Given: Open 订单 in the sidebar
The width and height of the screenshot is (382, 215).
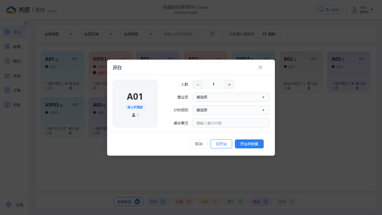Looking at the screenshot, I should coord(15,90).
